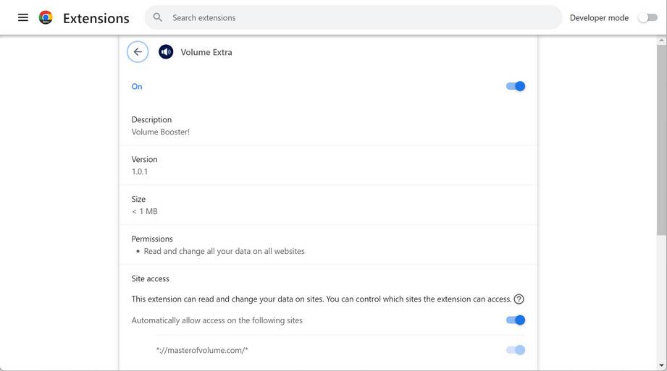
Task: Click the scrollbar up arrow
Action: point(661,41)
